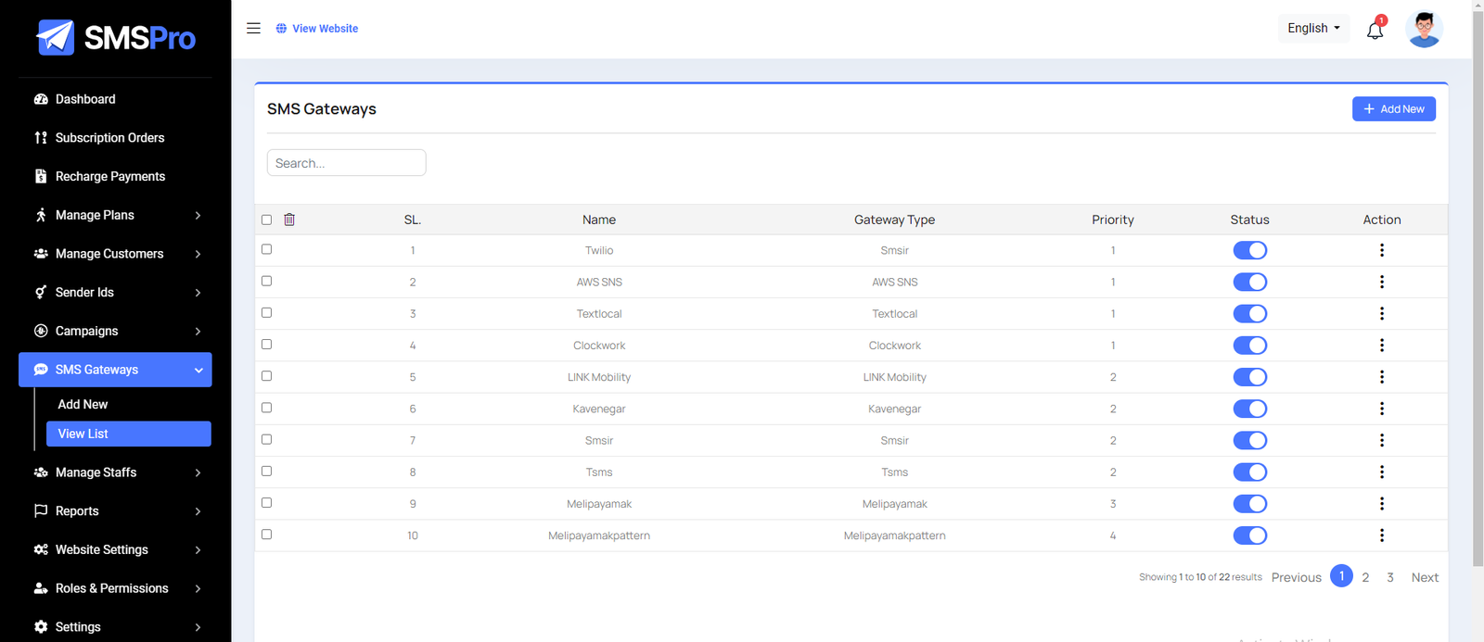Image resolution: width=1484 pixels, height=642 pixels.
Task: Click the Recharge Payments invoice icon
Action: 41,176
